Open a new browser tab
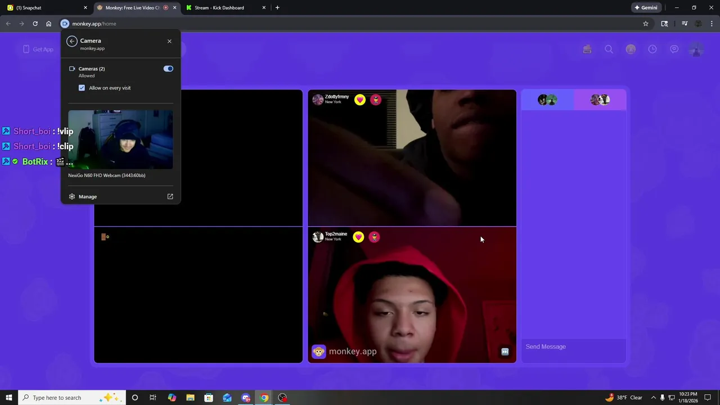Screen dimensions: 720x405 click(277, 8)
